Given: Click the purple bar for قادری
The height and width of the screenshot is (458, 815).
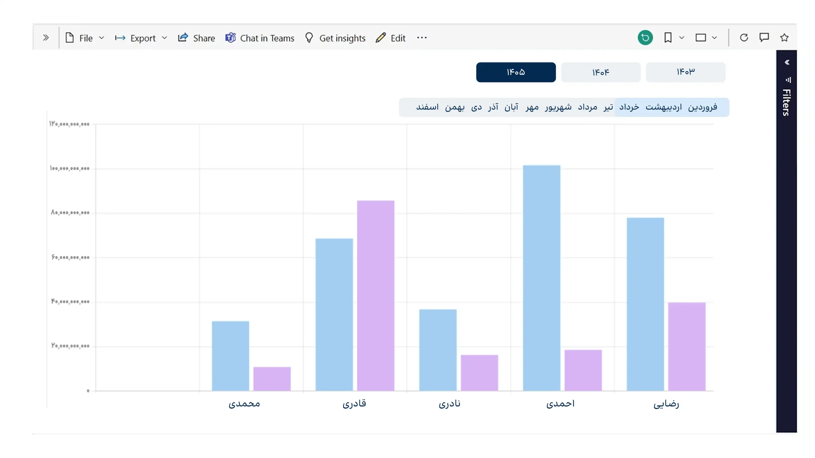Looking at the screenshot, I should [x=376, y=295].
